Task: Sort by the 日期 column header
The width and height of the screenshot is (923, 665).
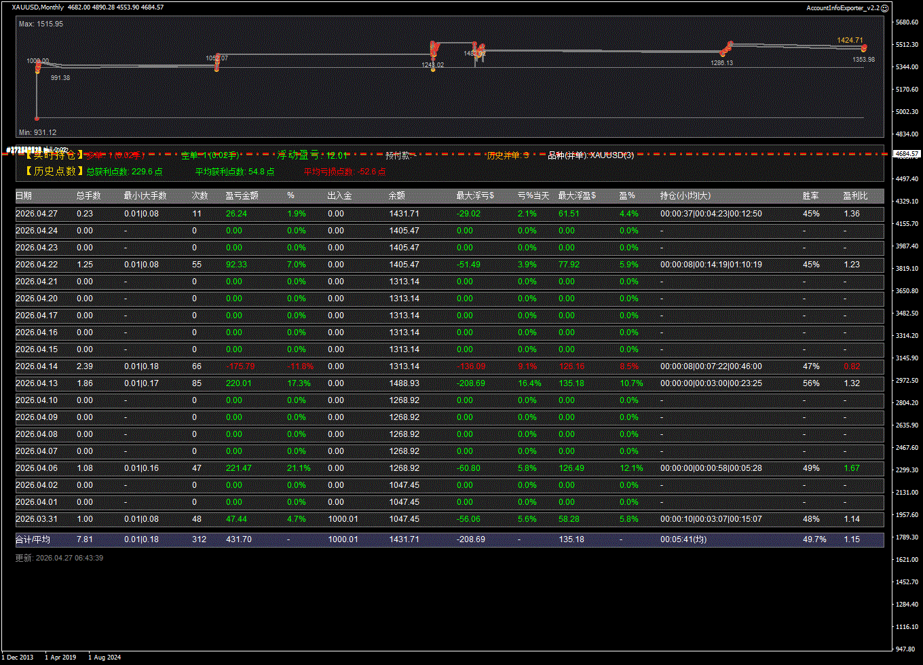Action: click(24, 196)
